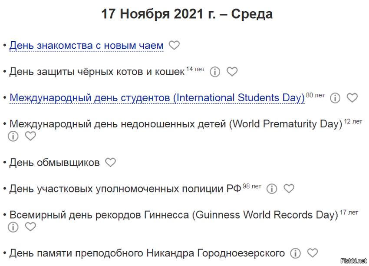The height and width of the screenshot is (266, 369).
Task: Select День обмывщиков text entry
Action: coord(54,163)
